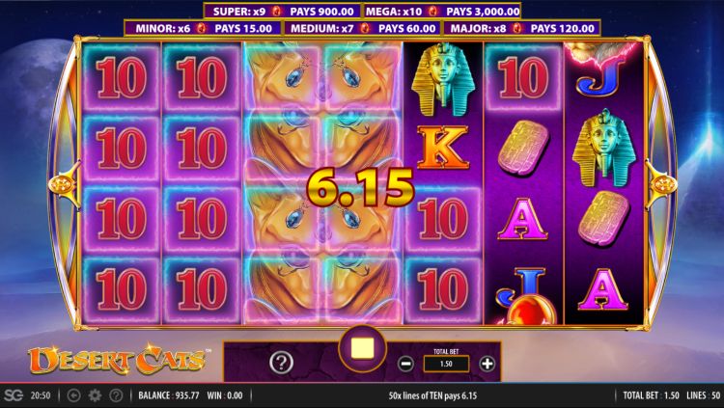Select the Medium x7 jackpot banner
The image size is (724, 408).
click(x=362, y=28)
